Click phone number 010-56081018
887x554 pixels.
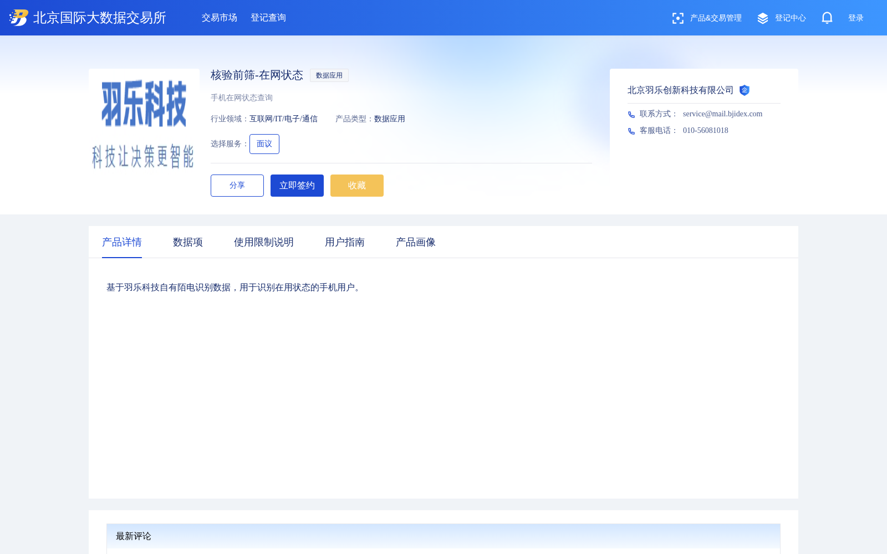706,131
